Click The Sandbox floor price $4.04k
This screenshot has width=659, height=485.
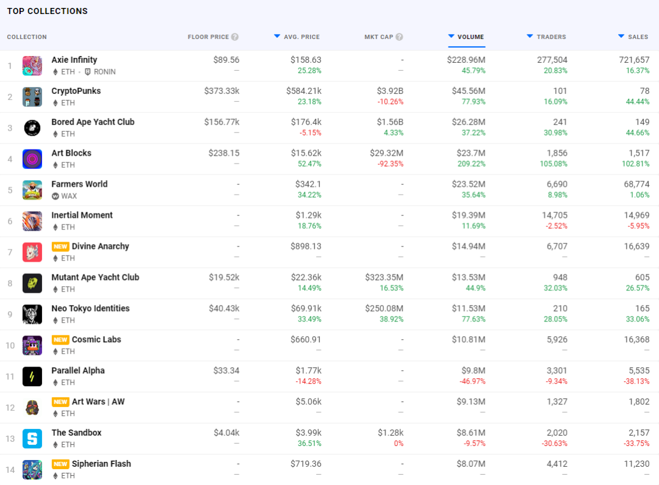click(226, 433)
